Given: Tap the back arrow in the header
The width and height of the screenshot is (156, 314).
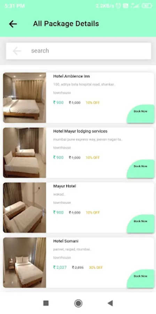Looking at the screenshot, I should pyautogui.click(x=13, y=24).
